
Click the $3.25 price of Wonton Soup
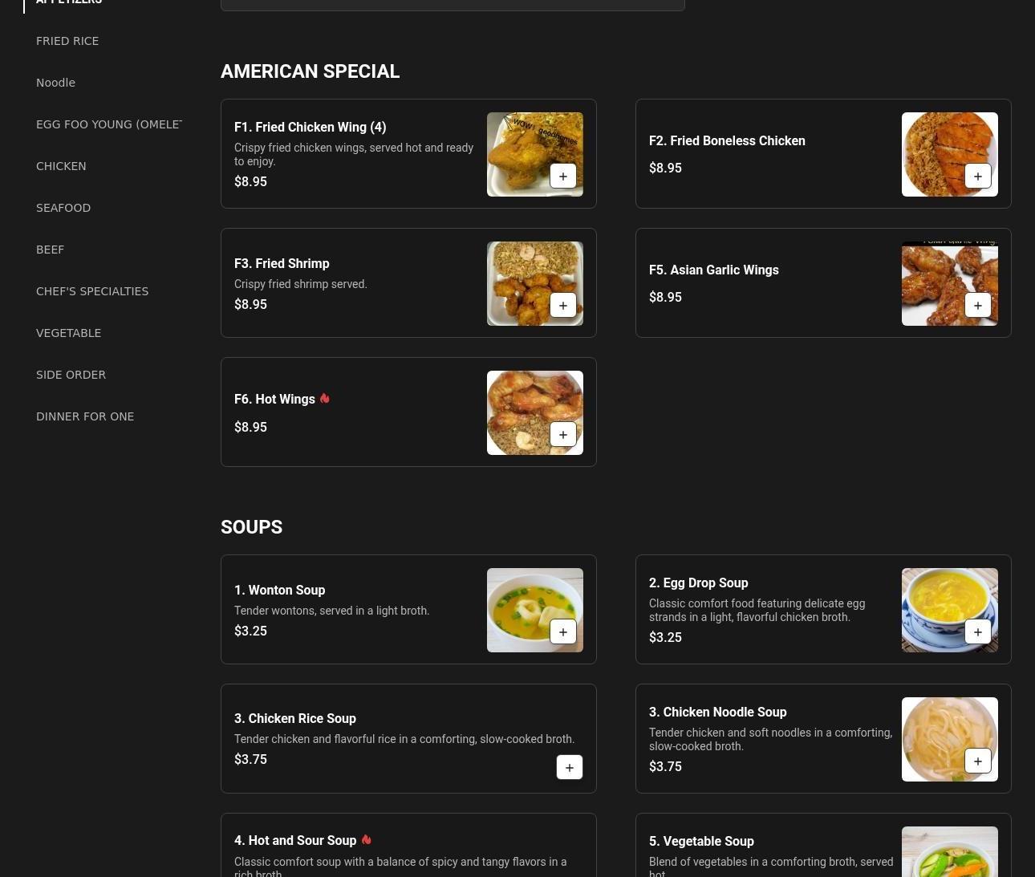[251, 631]
